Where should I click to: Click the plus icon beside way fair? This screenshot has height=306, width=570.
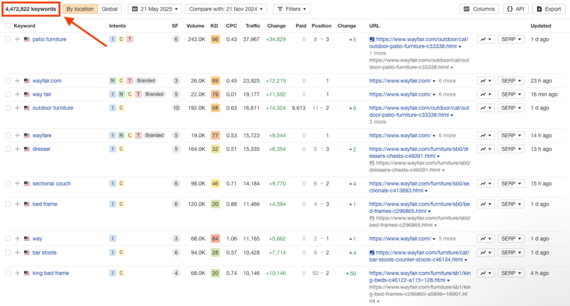tap(17, 94)
